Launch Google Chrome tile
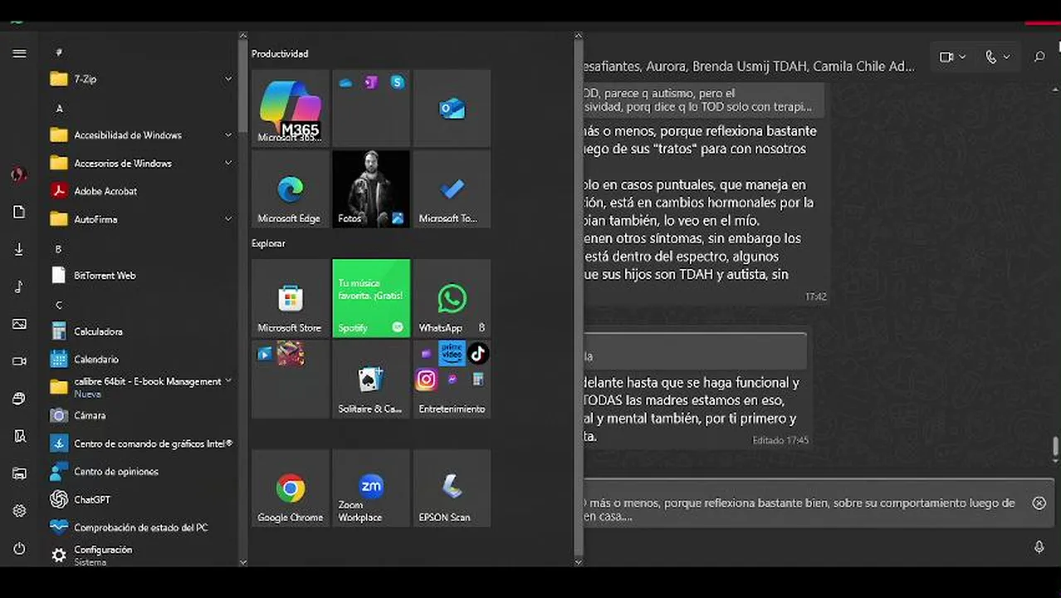 (x=290, y=488)
